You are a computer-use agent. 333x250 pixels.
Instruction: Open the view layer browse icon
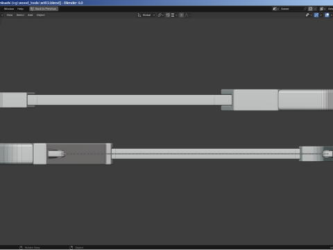pos(323,9)
